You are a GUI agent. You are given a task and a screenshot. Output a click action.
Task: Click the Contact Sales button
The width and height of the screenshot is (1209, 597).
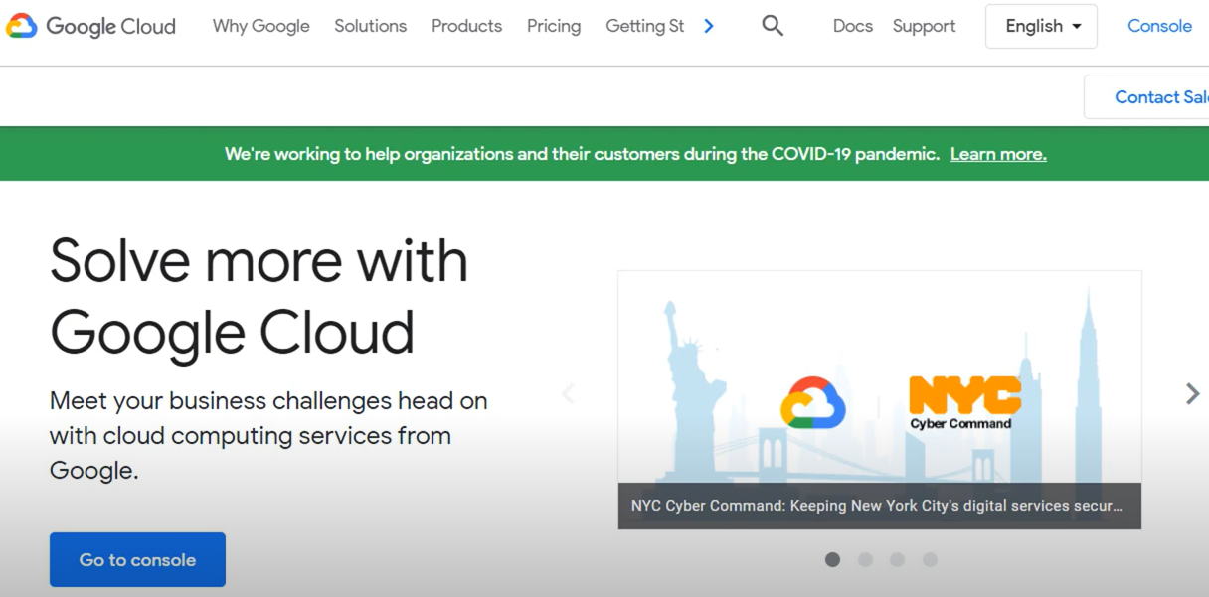(1147, 97)
